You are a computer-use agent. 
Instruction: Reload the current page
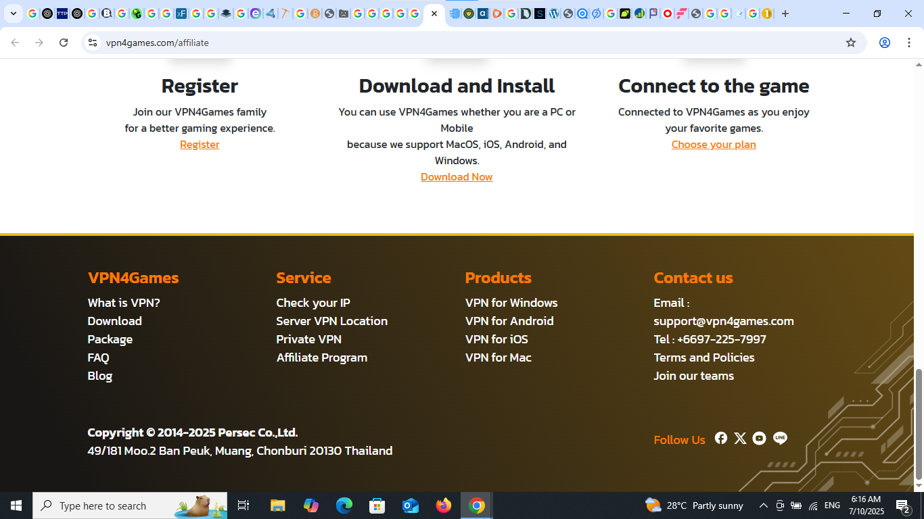tap(64, 43)
